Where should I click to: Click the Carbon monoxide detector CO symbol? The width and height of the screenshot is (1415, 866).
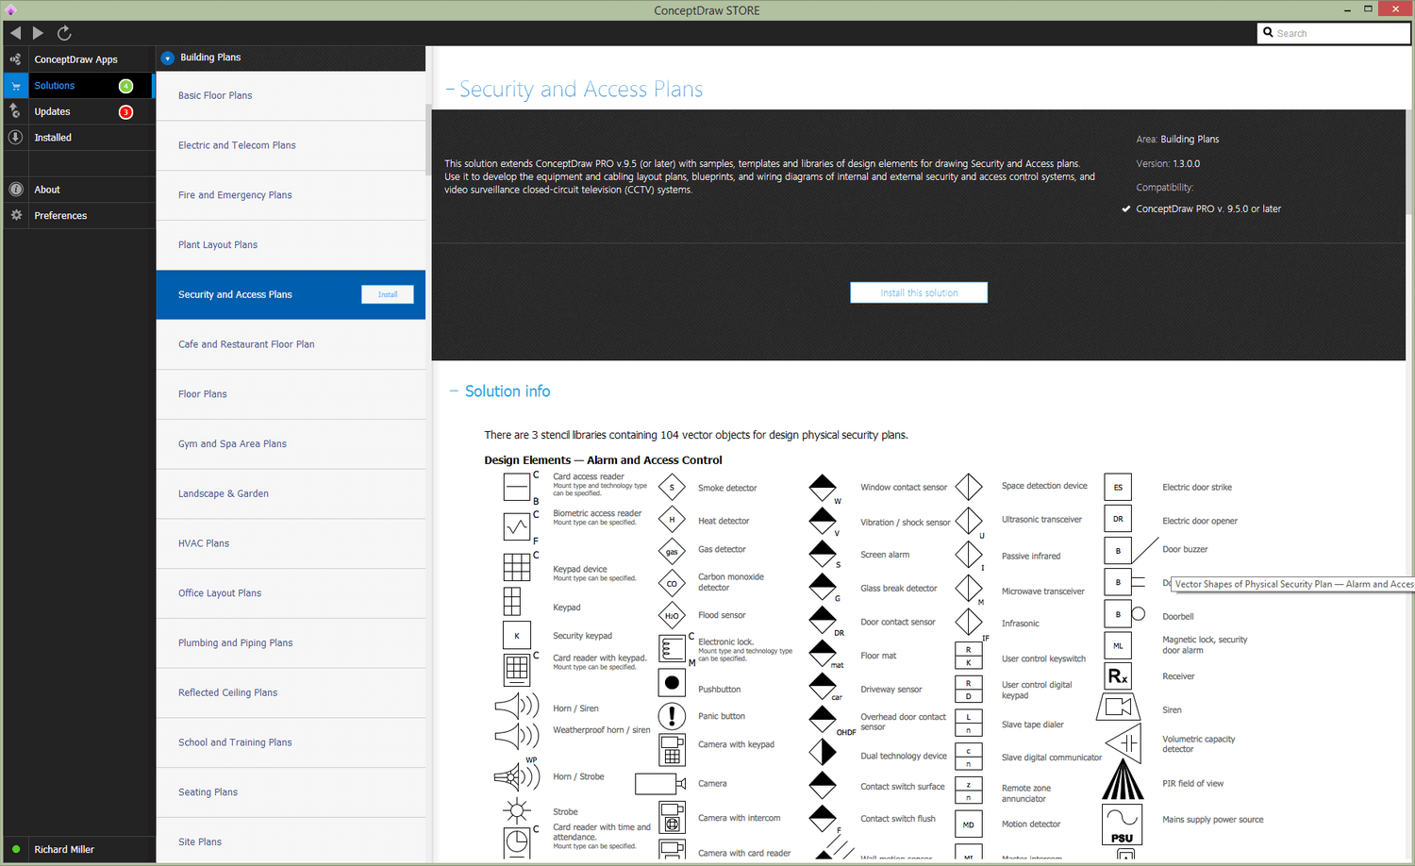(672, 583)
